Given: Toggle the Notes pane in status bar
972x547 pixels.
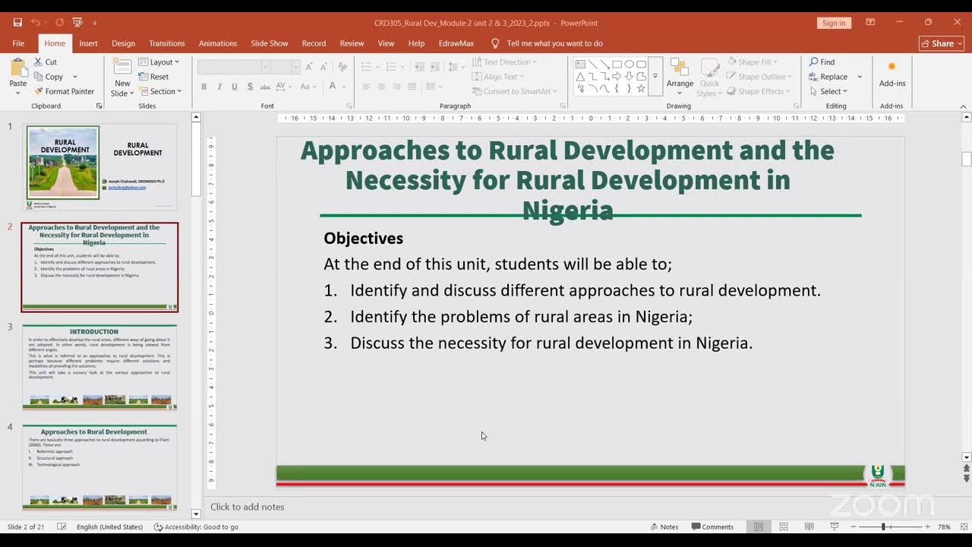Looking at the screenshot, I should tap(664, 526).
